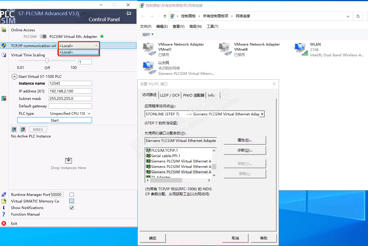The image size is (368, 246).
Task: Click the 帮助 button
Action: point(264,238)
